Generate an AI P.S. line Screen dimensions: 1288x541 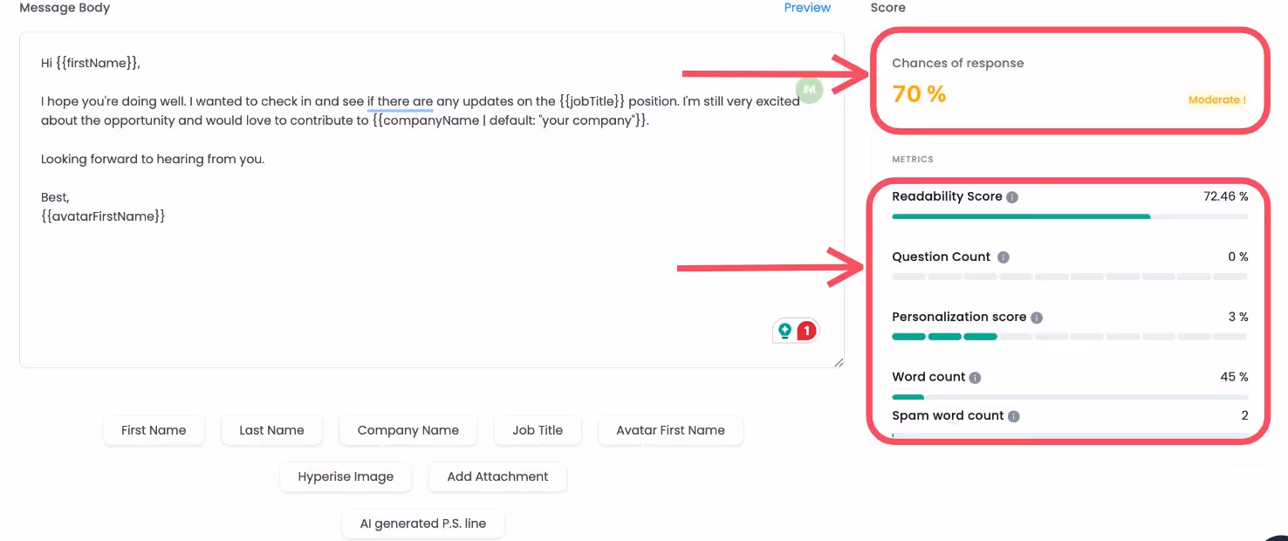coord(423,524)
